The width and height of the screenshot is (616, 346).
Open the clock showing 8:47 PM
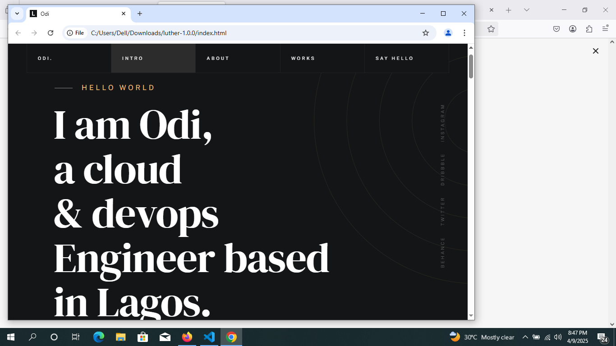(x=578, y=337)
